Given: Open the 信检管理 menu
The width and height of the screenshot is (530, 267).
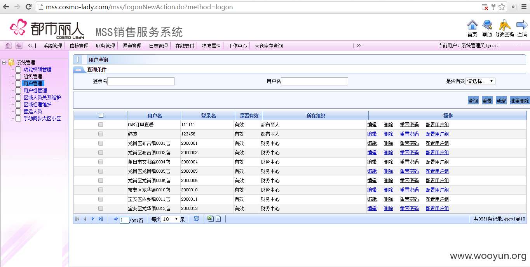Looking at the screenshot, I should click(79, 46).
